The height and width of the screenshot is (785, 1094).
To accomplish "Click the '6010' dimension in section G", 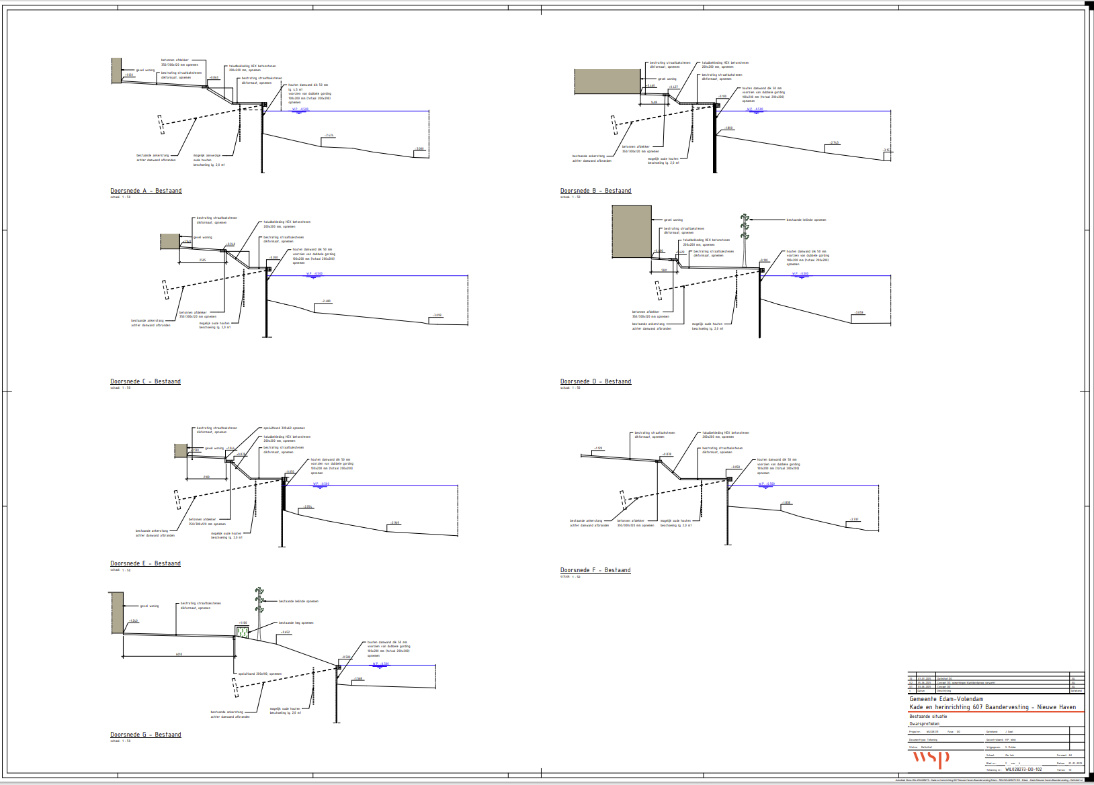I will tap(179, 654).
